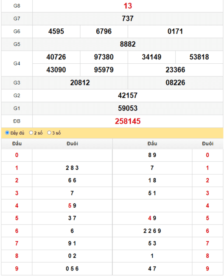Click G5 number 8882

(128, 44)
